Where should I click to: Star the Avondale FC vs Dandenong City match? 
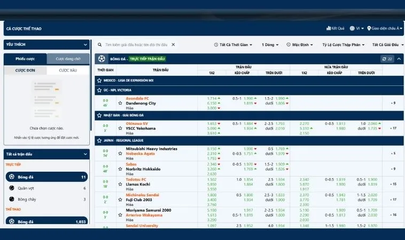[x=120, y=103]
